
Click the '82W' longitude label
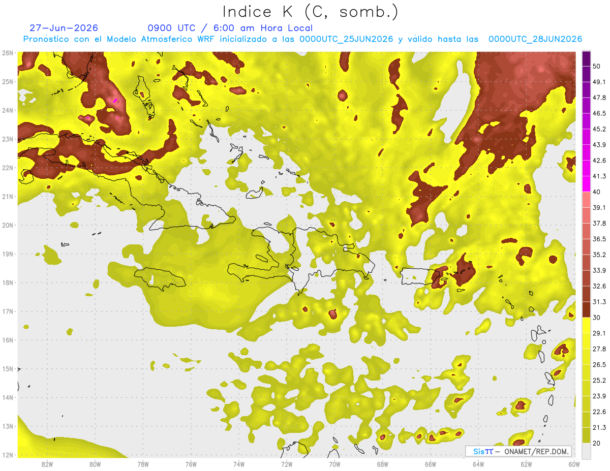47,464
